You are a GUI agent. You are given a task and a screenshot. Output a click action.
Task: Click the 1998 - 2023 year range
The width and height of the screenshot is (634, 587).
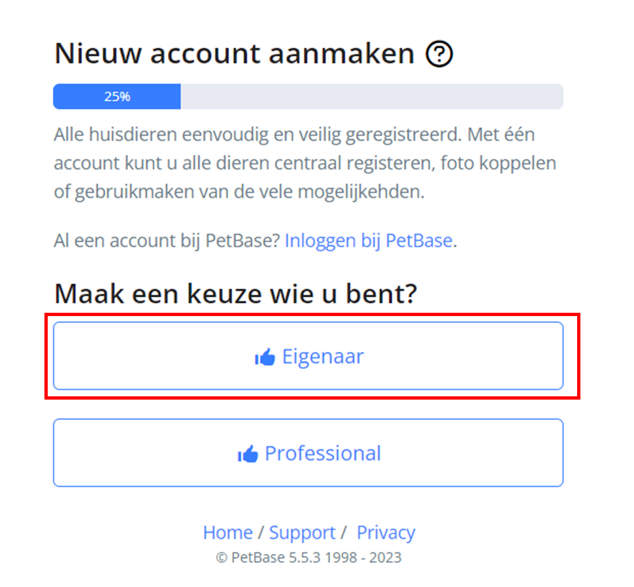(363, 558)
